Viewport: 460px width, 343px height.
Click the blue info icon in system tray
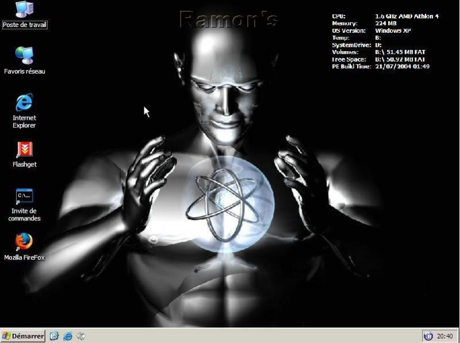(428, 336)
